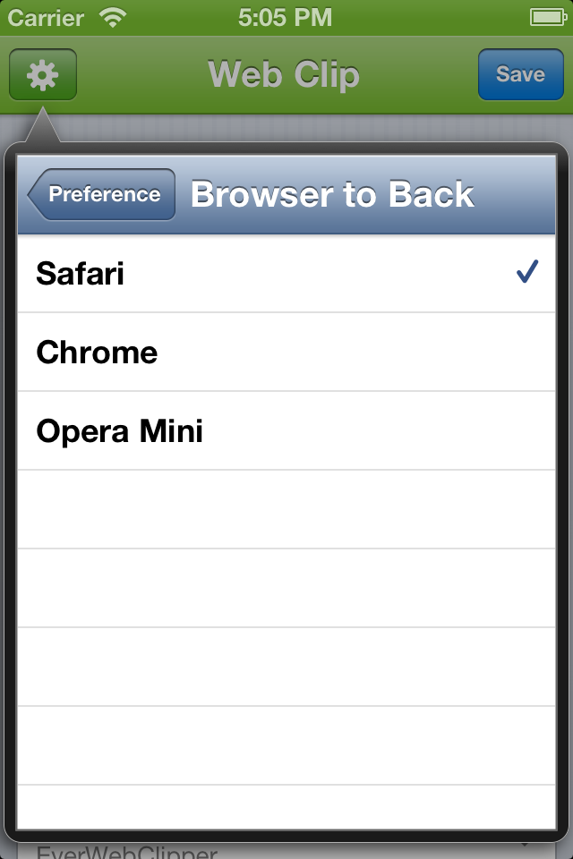Pick the Opera Mini option
This screenshot has width=573, height=859.
point(286,431)
